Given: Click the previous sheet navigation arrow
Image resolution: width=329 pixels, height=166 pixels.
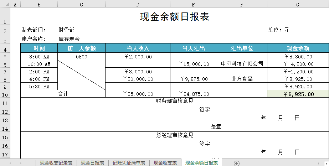Looking at the screenshot, I should [10, 163].
